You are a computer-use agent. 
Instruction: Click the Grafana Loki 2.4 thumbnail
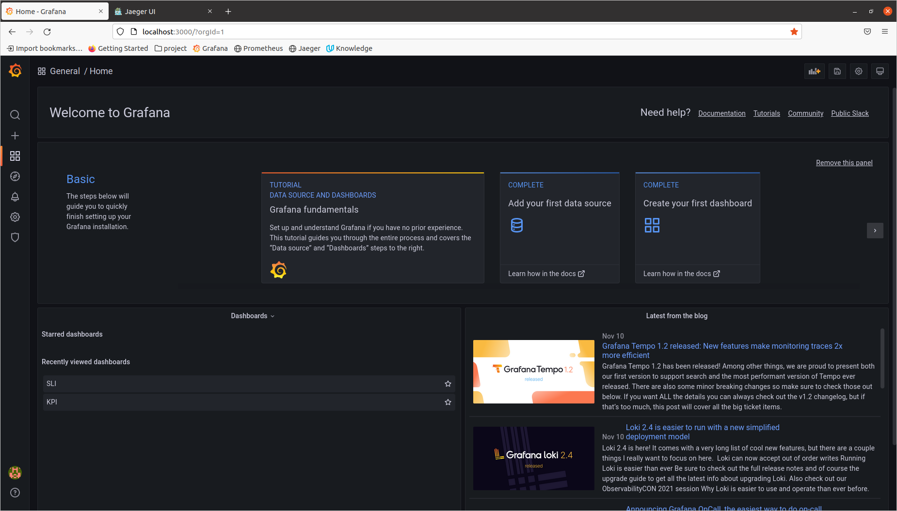click(x=533, y=458)
